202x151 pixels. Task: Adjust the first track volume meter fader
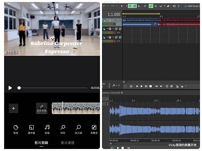pyautogui.click(x=109, y=24)
